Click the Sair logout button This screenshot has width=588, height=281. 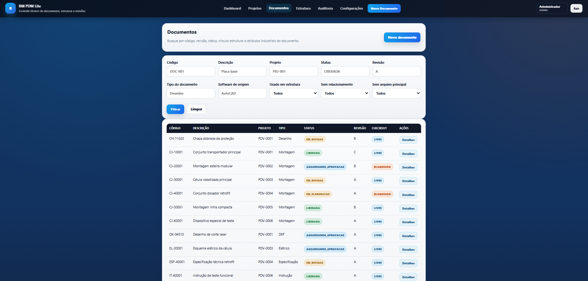tap(576, 8)
